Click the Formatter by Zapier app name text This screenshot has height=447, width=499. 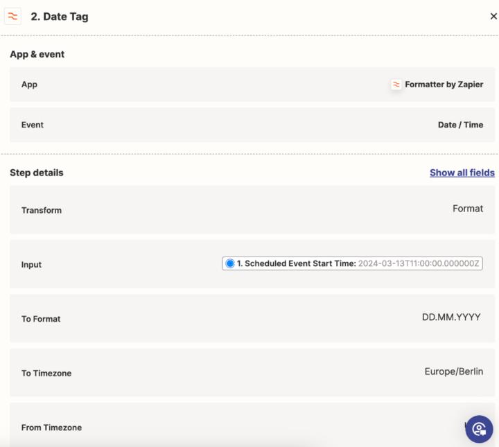[444, 85]
